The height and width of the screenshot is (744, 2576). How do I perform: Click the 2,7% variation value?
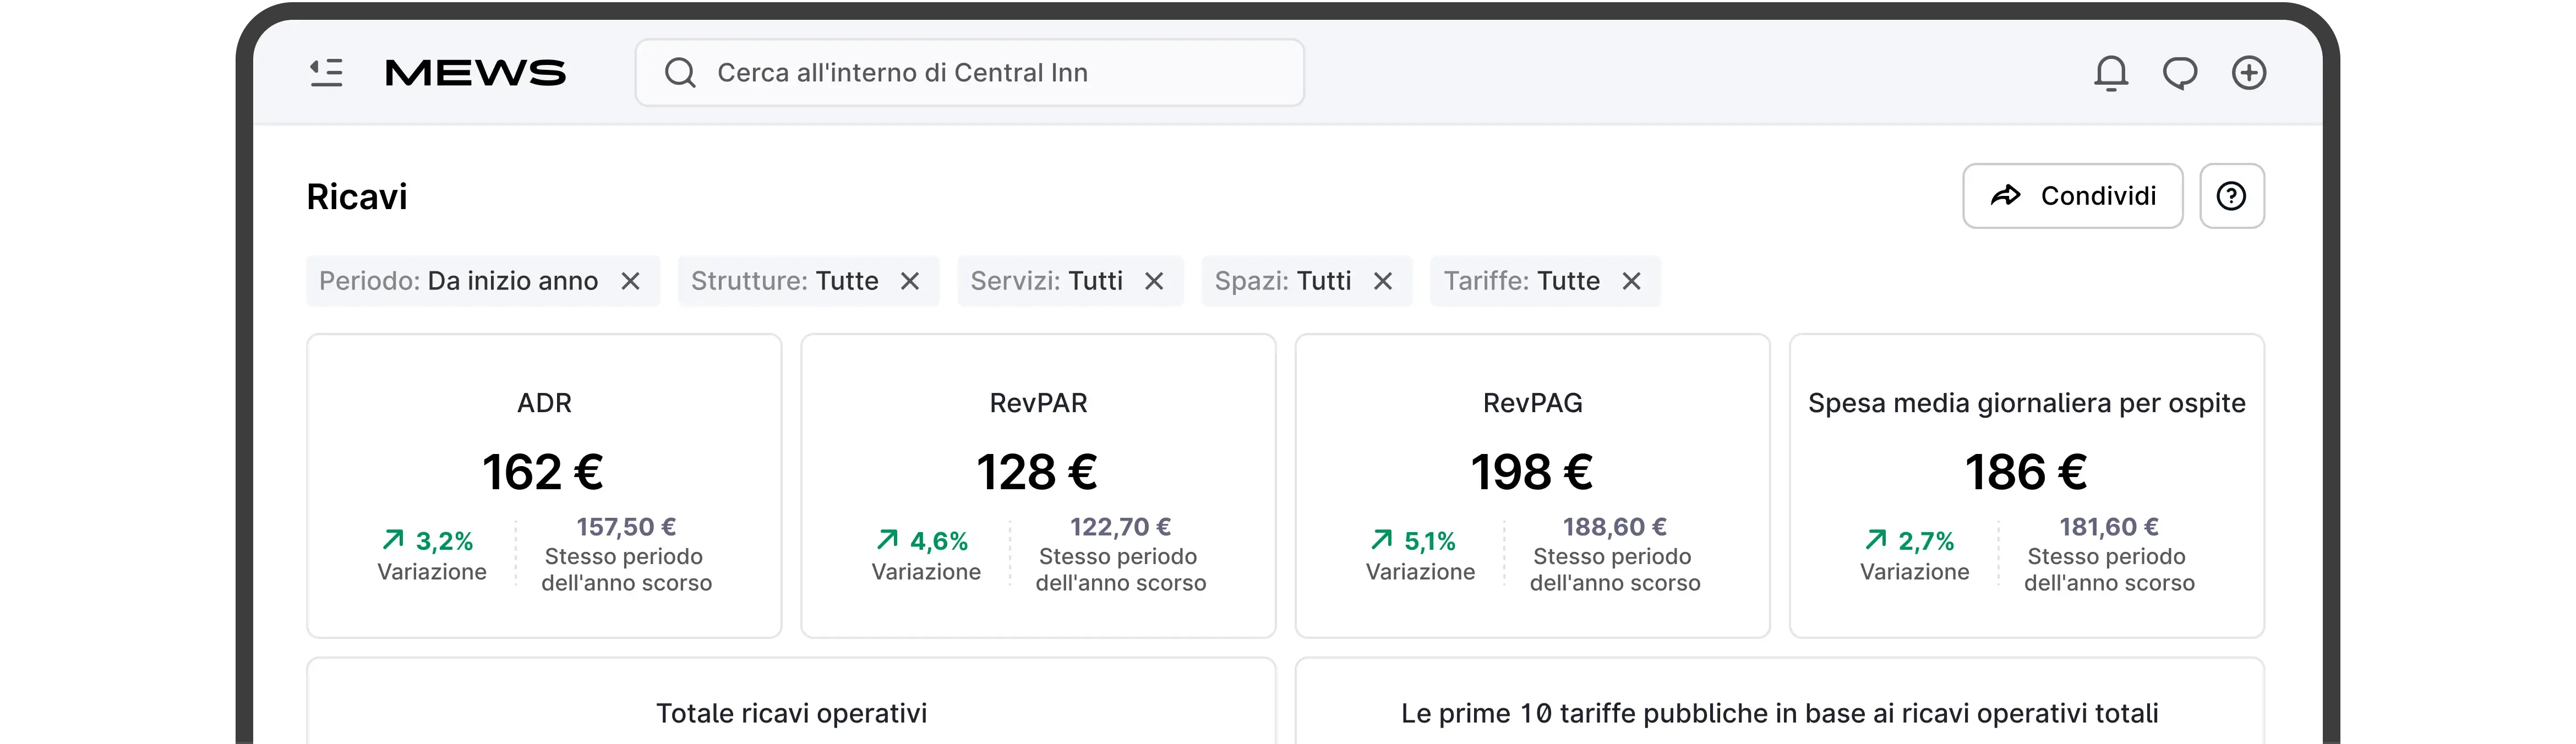[1910, 541]
